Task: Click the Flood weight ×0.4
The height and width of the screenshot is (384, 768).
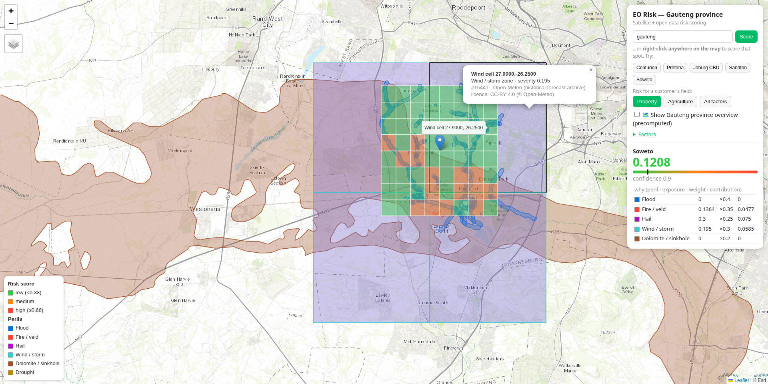Action: 725,199
